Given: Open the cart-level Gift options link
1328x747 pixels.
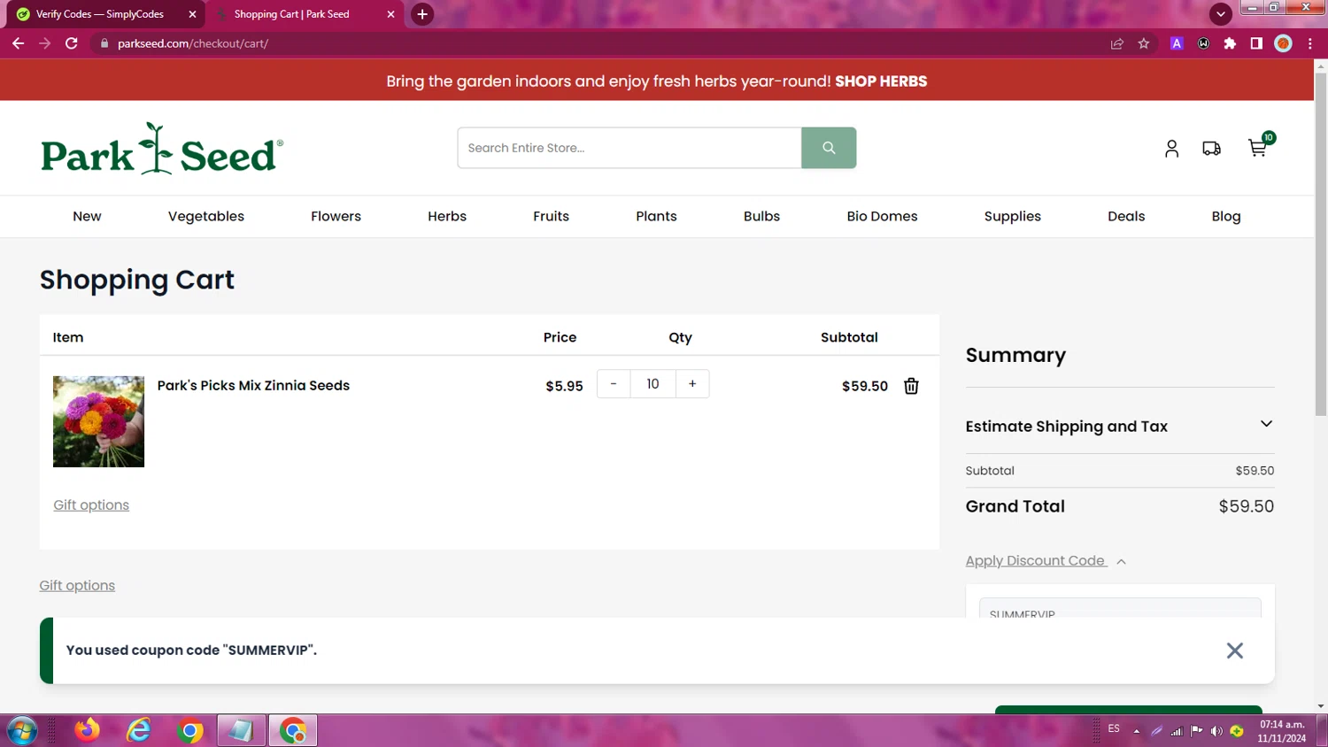Looking at the screenshot, I should (77, 586).
